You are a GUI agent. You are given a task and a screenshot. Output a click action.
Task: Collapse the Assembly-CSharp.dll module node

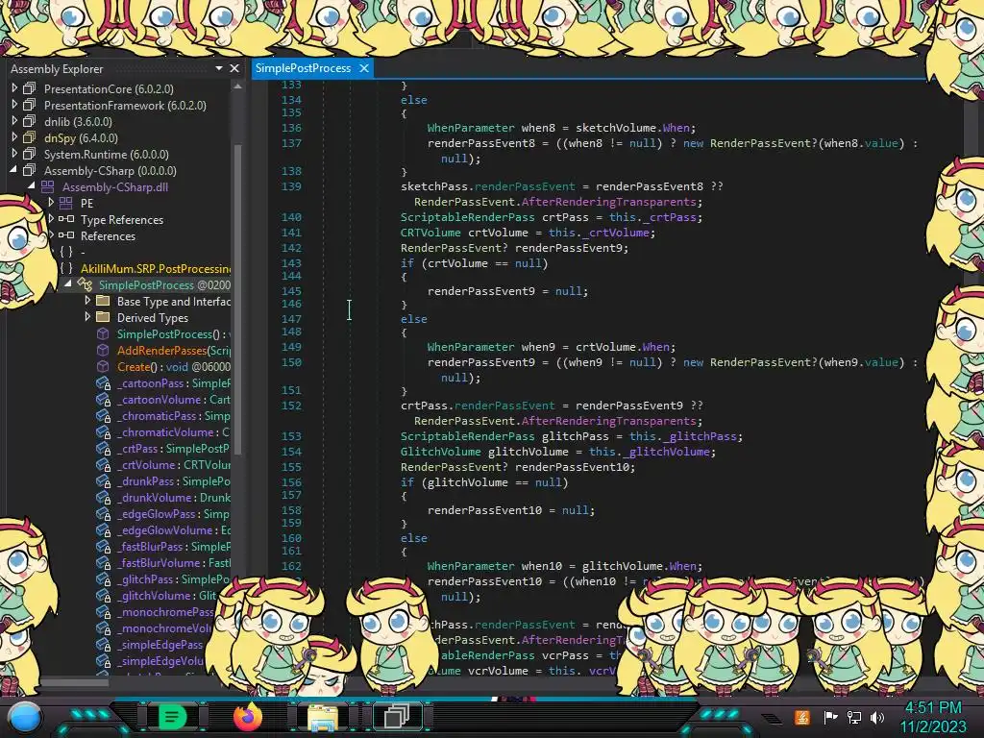click(x=32, y=186)
